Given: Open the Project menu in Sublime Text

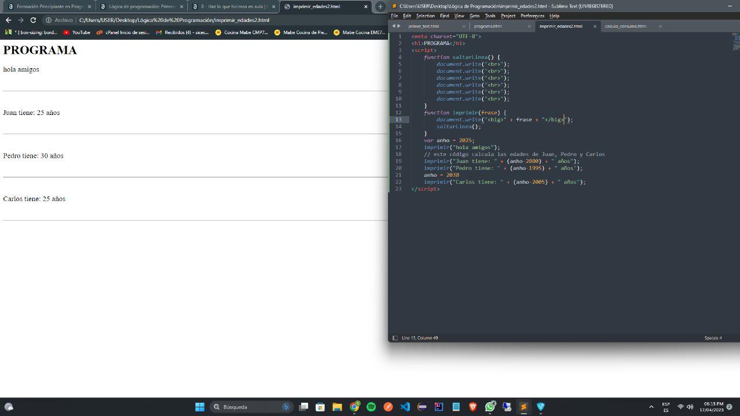Looking at the screenshot, I should click(x=508, y=16).
